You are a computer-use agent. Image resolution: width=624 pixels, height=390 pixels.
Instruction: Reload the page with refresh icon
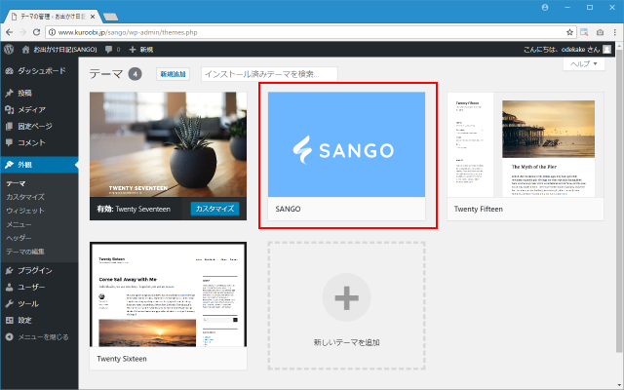click(36, 32)
